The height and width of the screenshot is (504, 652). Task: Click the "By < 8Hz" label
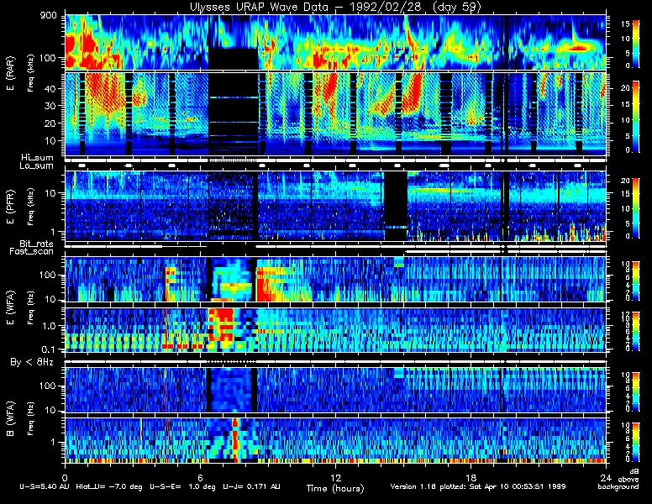pos(32,362)
